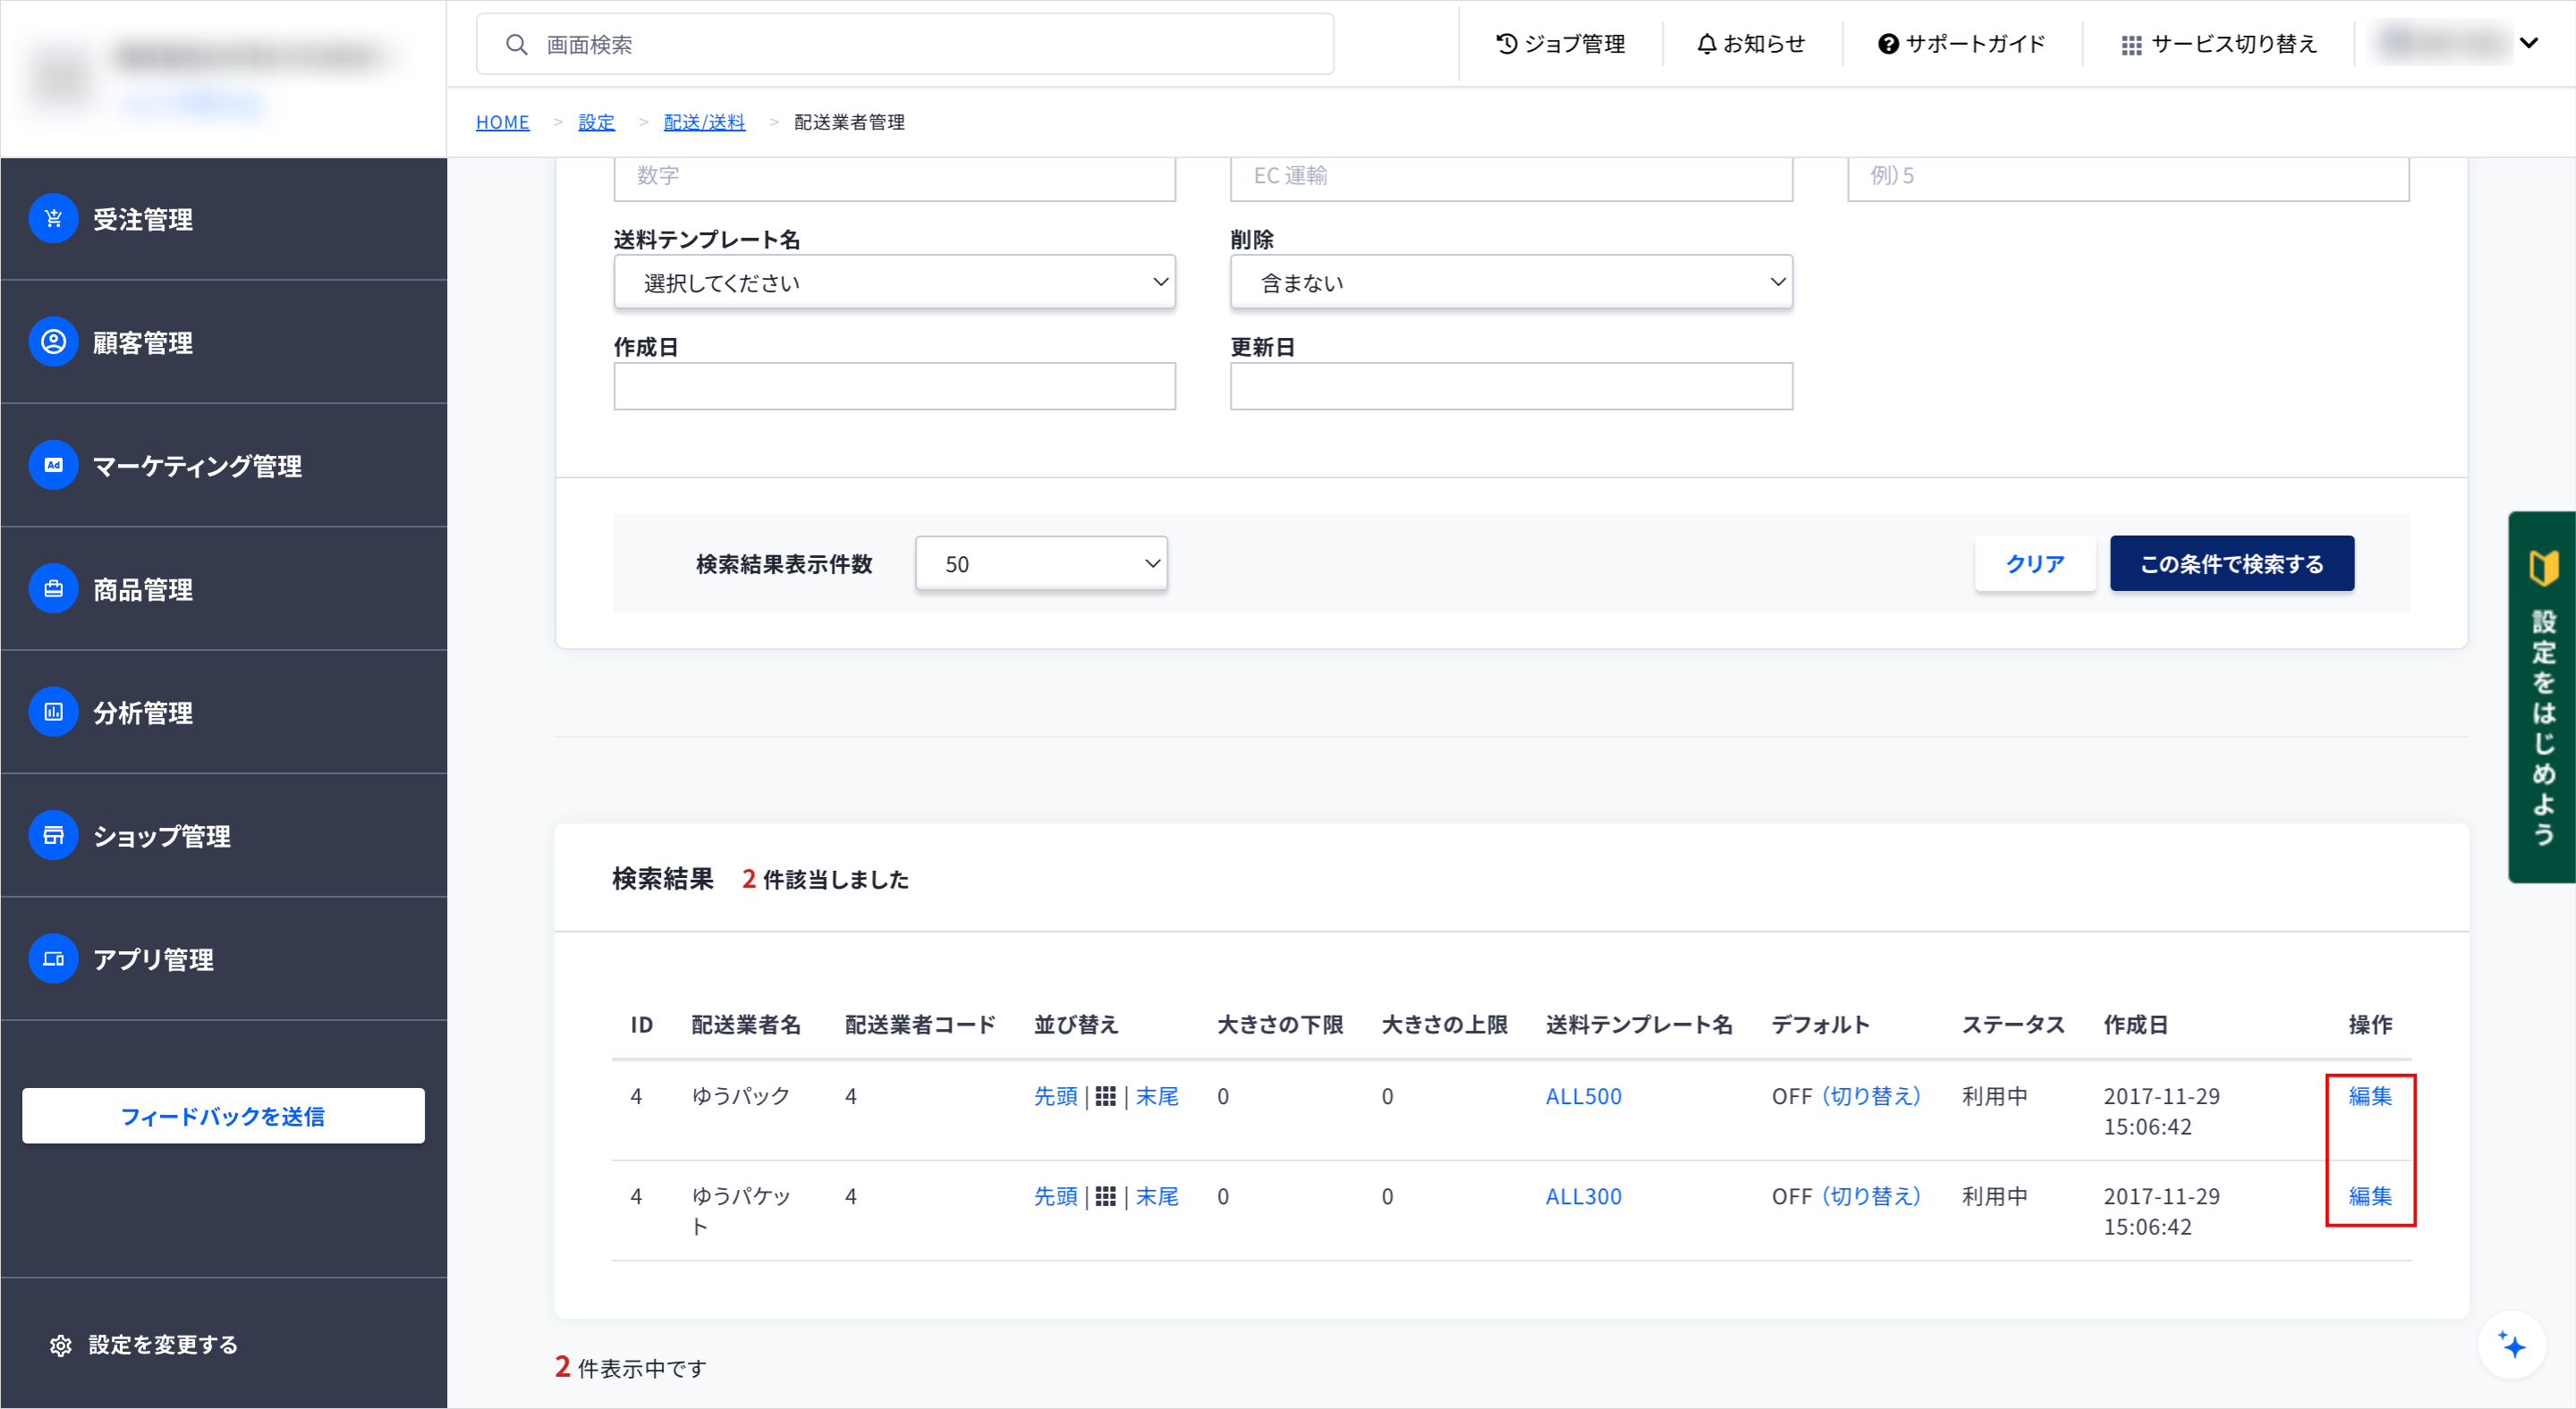The width and height of the screenshot is (2576, 1409).
Task: Click the 作成日 date input field
Action: tap(894, 387)
